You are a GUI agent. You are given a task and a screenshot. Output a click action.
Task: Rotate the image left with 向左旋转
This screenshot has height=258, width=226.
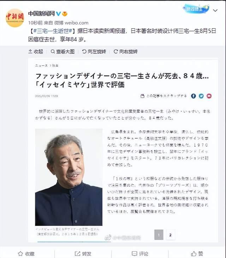tap(94, 52)
